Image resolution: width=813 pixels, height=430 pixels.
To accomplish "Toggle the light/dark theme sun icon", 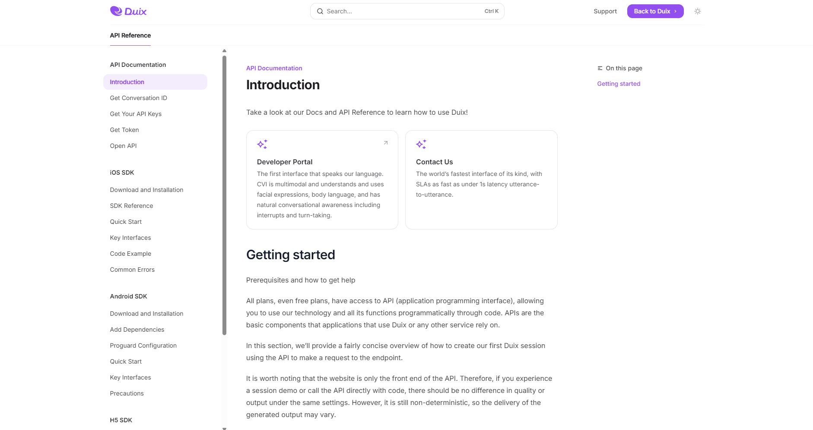I will (x=697, y=11).
